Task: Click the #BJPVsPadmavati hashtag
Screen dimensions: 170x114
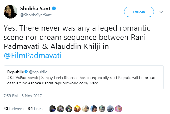Action: click(x=23, y=78)
